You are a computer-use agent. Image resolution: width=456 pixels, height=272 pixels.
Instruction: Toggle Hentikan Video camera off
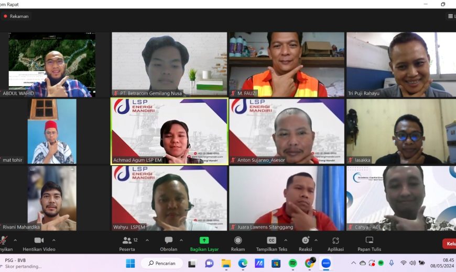point(39,244)
